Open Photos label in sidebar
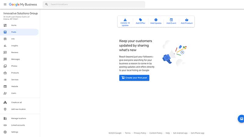 pyautogui.click(x=14, y=66)
